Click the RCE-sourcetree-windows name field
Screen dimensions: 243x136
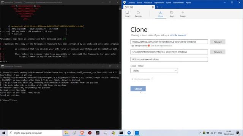pos(169,59)
